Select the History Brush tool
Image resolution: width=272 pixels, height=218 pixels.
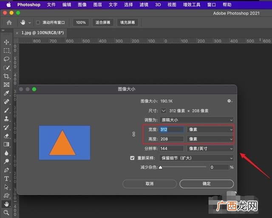coord(7,127)
